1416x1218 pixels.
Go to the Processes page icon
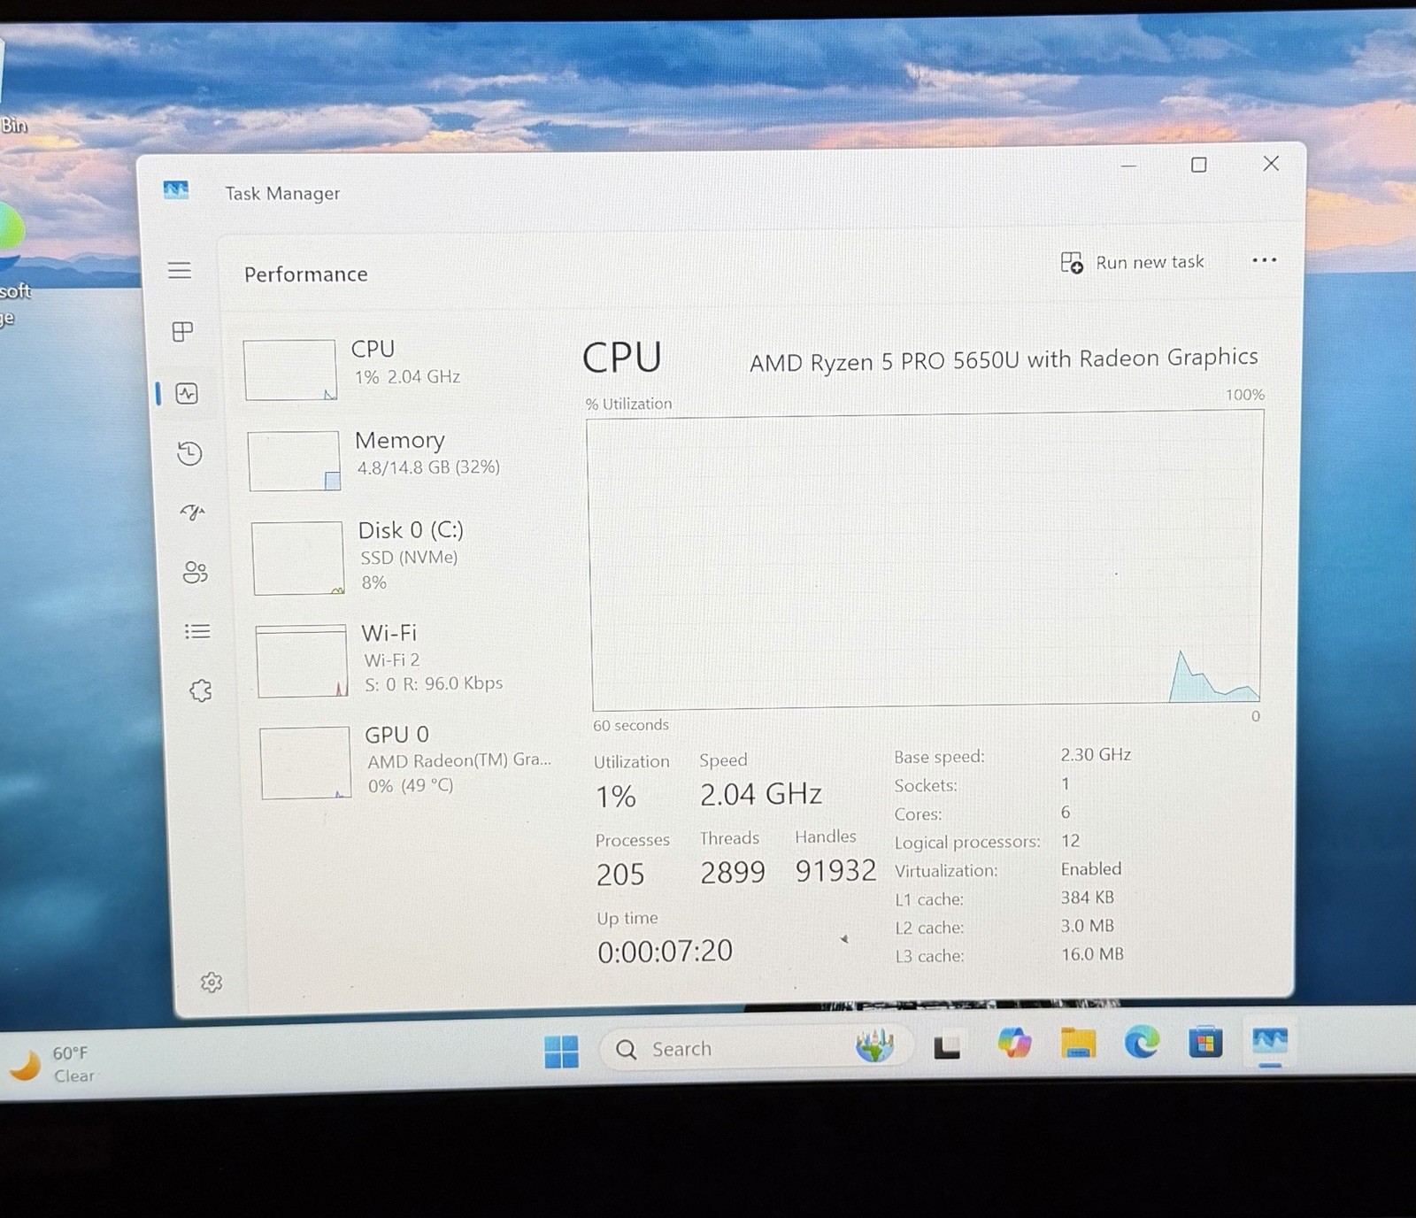point(182,332)
